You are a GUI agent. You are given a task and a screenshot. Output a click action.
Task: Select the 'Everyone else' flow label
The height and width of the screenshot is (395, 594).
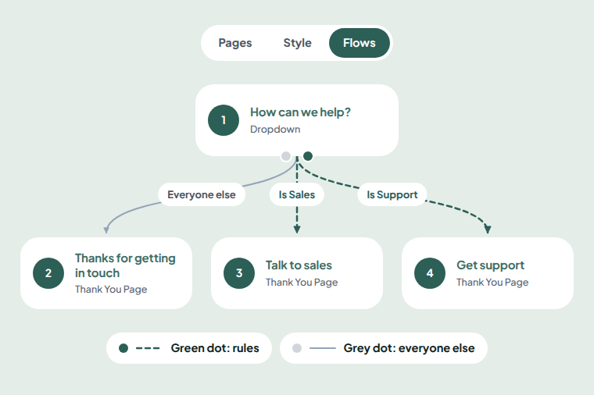tap(202, 194)
